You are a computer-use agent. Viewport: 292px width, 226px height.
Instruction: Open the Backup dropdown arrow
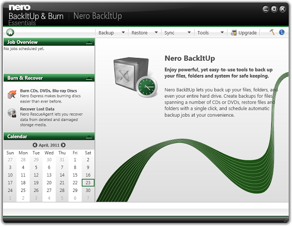tap(123, 33)
